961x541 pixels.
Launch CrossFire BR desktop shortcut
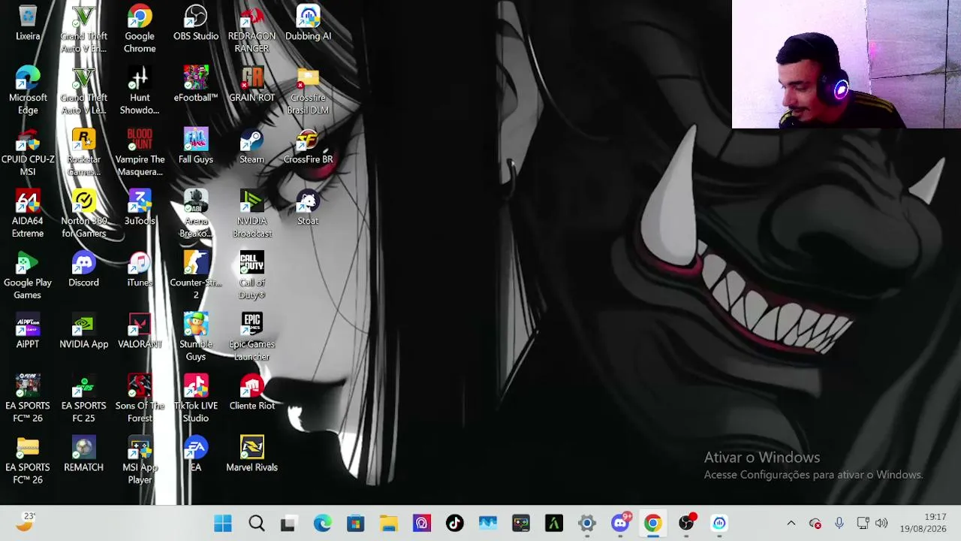click(x=308, y=147)
